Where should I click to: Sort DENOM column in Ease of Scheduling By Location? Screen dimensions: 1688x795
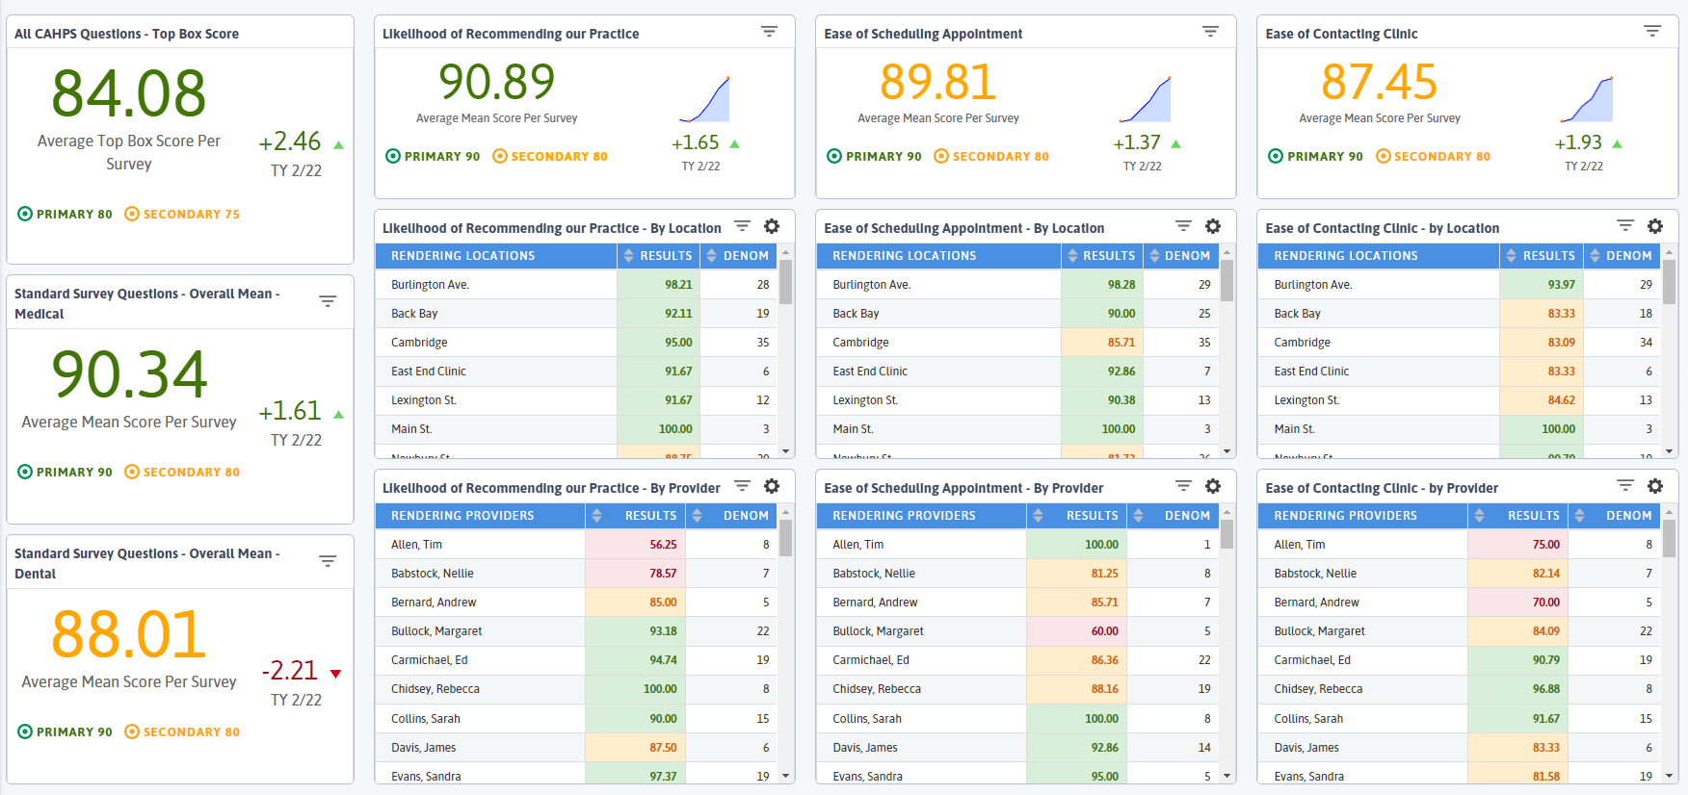(1179, 256)
